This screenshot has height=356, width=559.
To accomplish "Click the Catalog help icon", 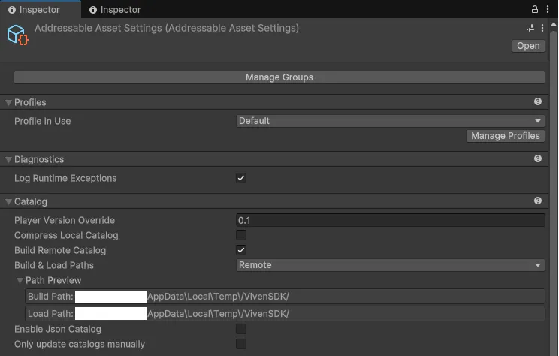I will coord(538,201).
